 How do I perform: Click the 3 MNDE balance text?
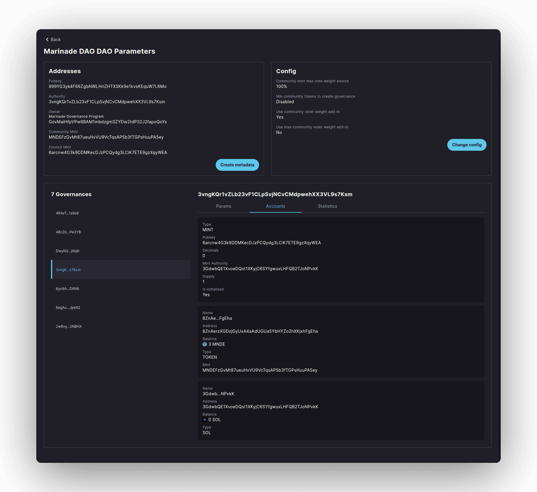coord(217,344)
